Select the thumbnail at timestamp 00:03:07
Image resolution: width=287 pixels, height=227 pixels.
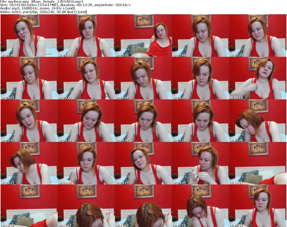pos(29,78)
